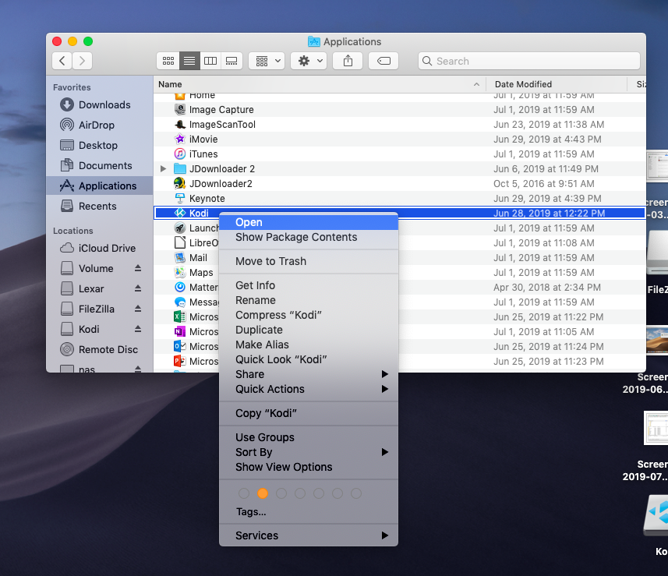668x576 pixels.
Task: Apply the first tag color
Action: click(x=244, y=493)
